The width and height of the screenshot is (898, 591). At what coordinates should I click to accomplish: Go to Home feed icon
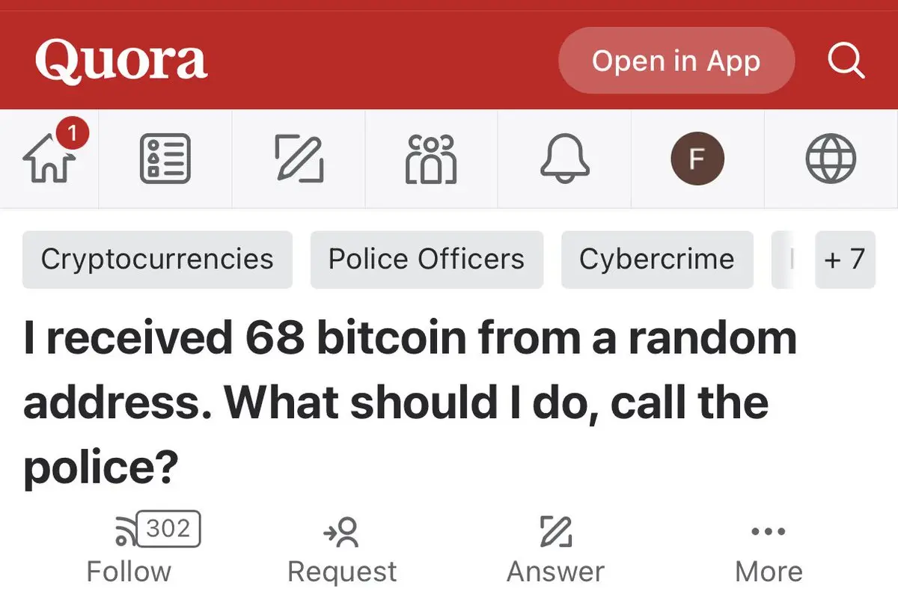click(49, 159)
